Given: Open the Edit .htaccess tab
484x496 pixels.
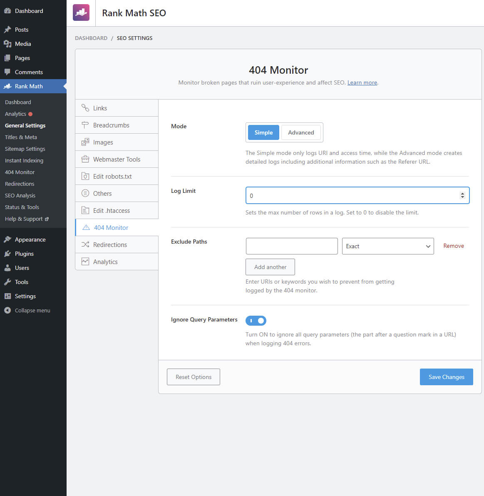Looking at the screenshot, I should pyautogui.click(x=117, y=210).
